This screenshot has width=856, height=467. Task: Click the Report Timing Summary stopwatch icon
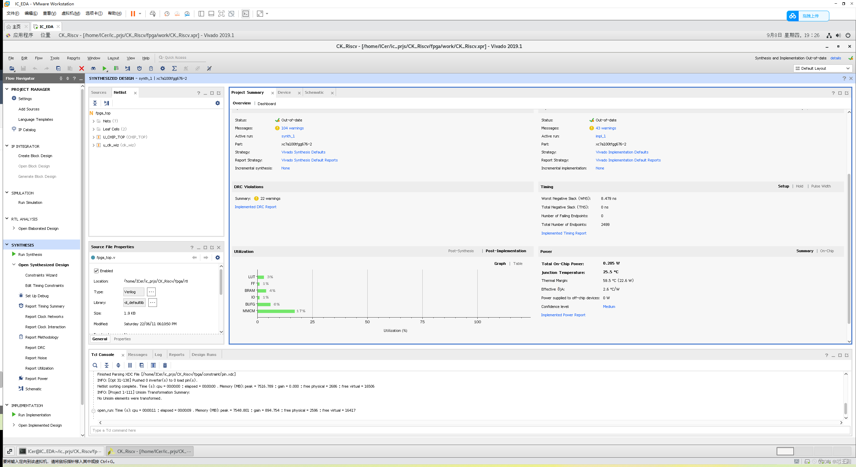pyautogui.click(x=139, y=68)
